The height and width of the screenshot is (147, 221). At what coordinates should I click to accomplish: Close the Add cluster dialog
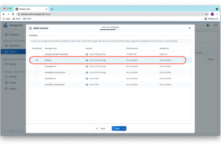pos(190,28)
